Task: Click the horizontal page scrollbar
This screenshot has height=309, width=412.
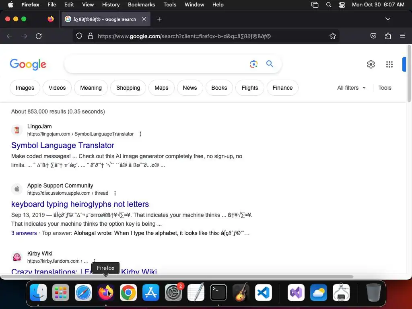Action: (177, 277)
